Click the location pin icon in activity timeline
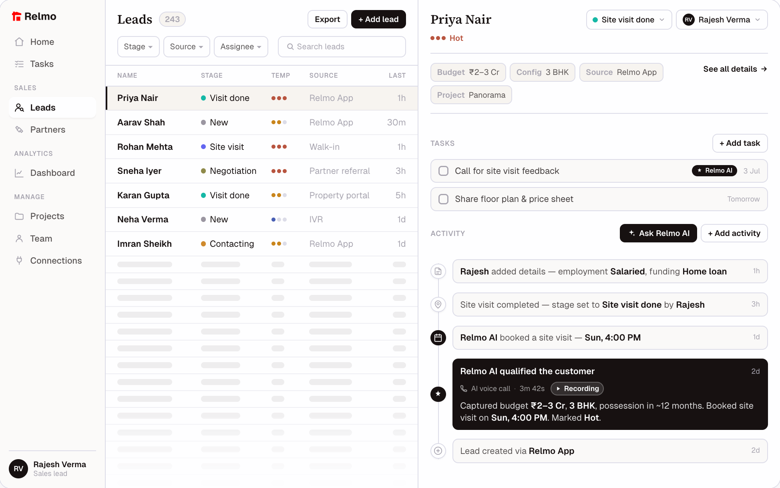This screenshot has height=488, width=780. (438, 304)
